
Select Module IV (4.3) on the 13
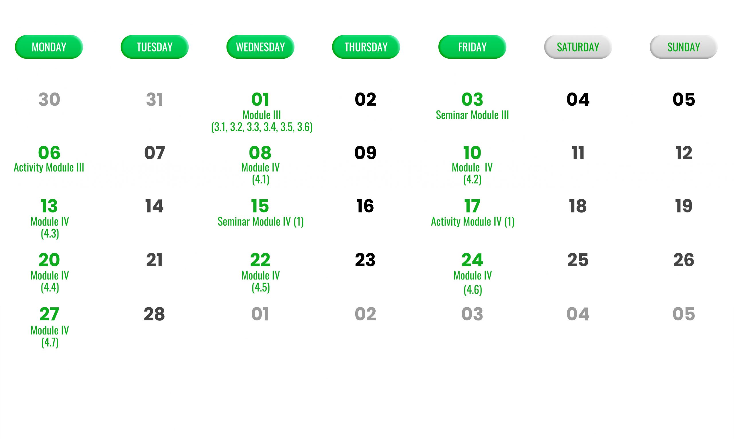click(50, 227)
